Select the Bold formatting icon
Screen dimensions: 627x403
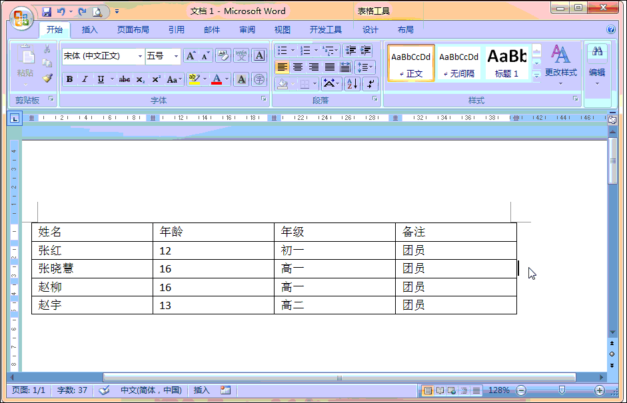(x=69, y=79)
